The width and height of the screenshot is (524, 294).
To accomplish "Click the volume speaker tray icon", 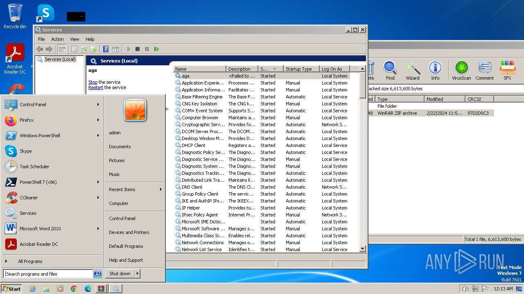I will tap(465, 289).
